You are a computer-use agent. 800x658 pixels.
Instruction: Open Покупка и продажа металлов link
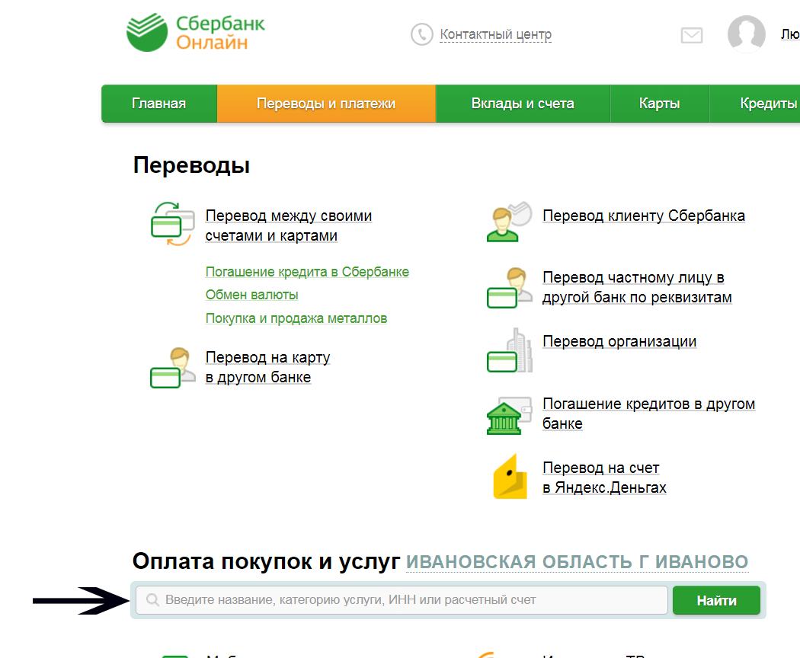point(296,318)
